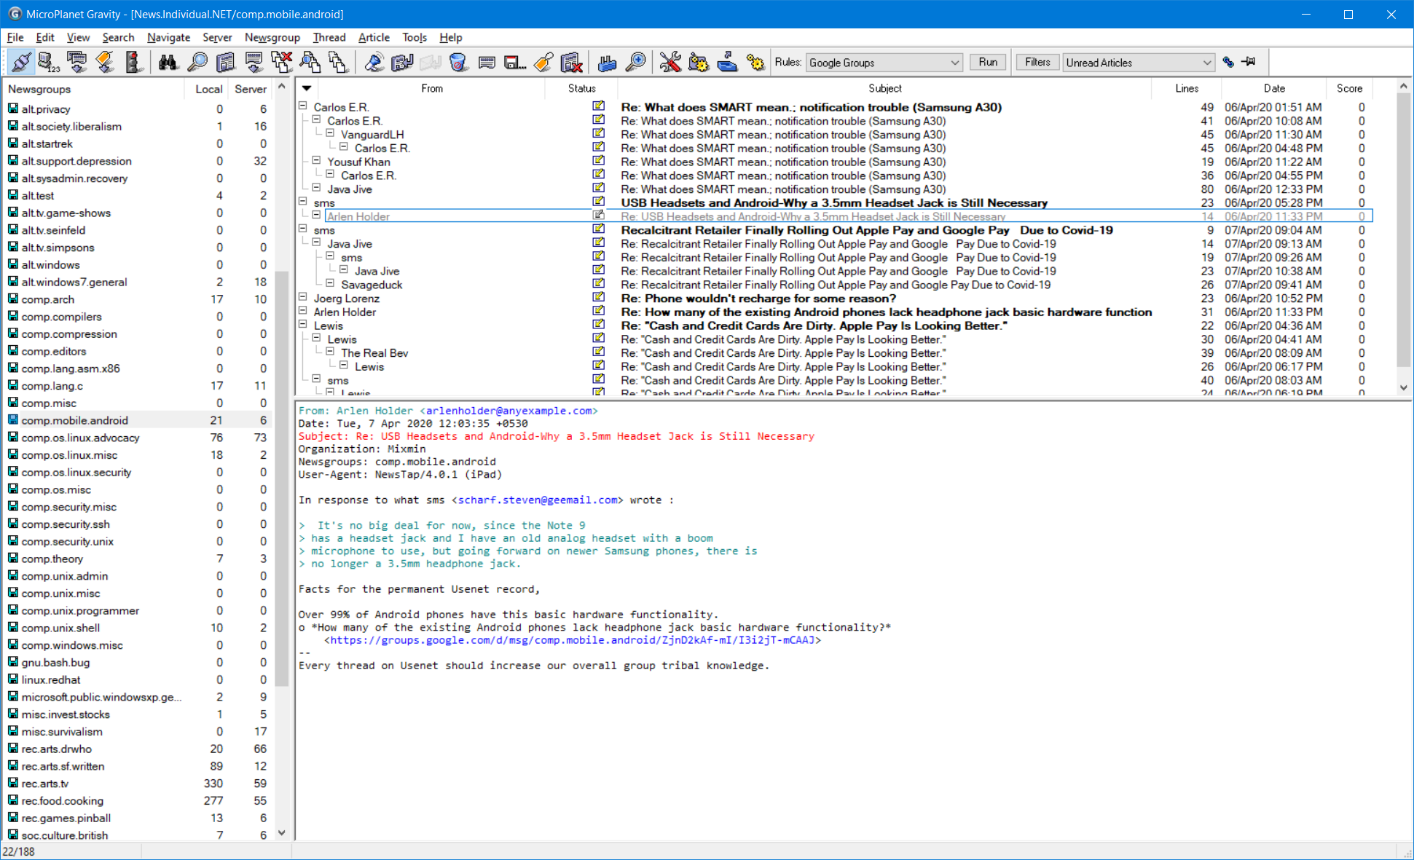Screen dimensions: 1414x860
Task: Collapse the Lewis thread in article list
Action: [303, 325]
